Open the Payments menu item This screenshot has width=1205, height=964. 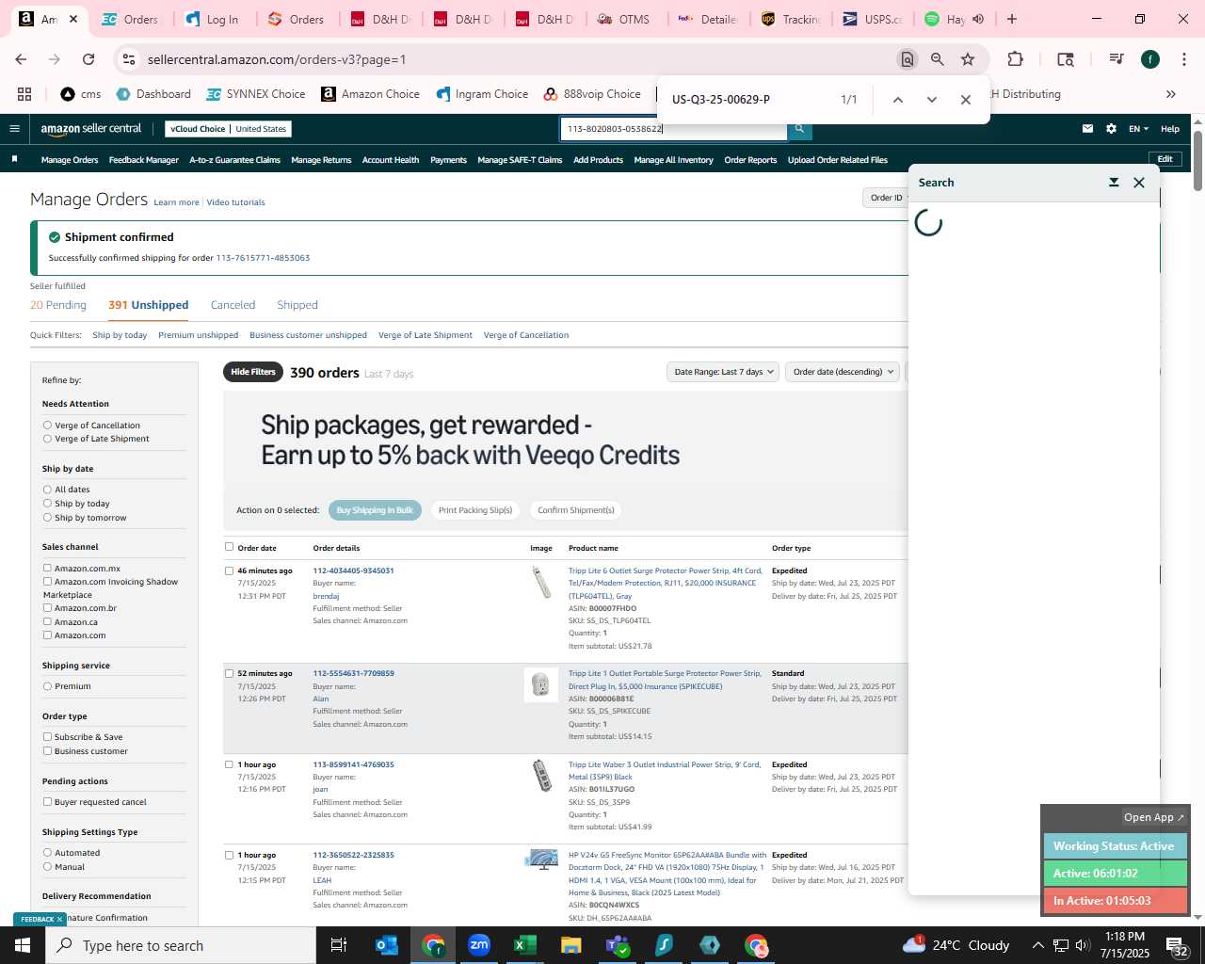(x=448, y=160)
